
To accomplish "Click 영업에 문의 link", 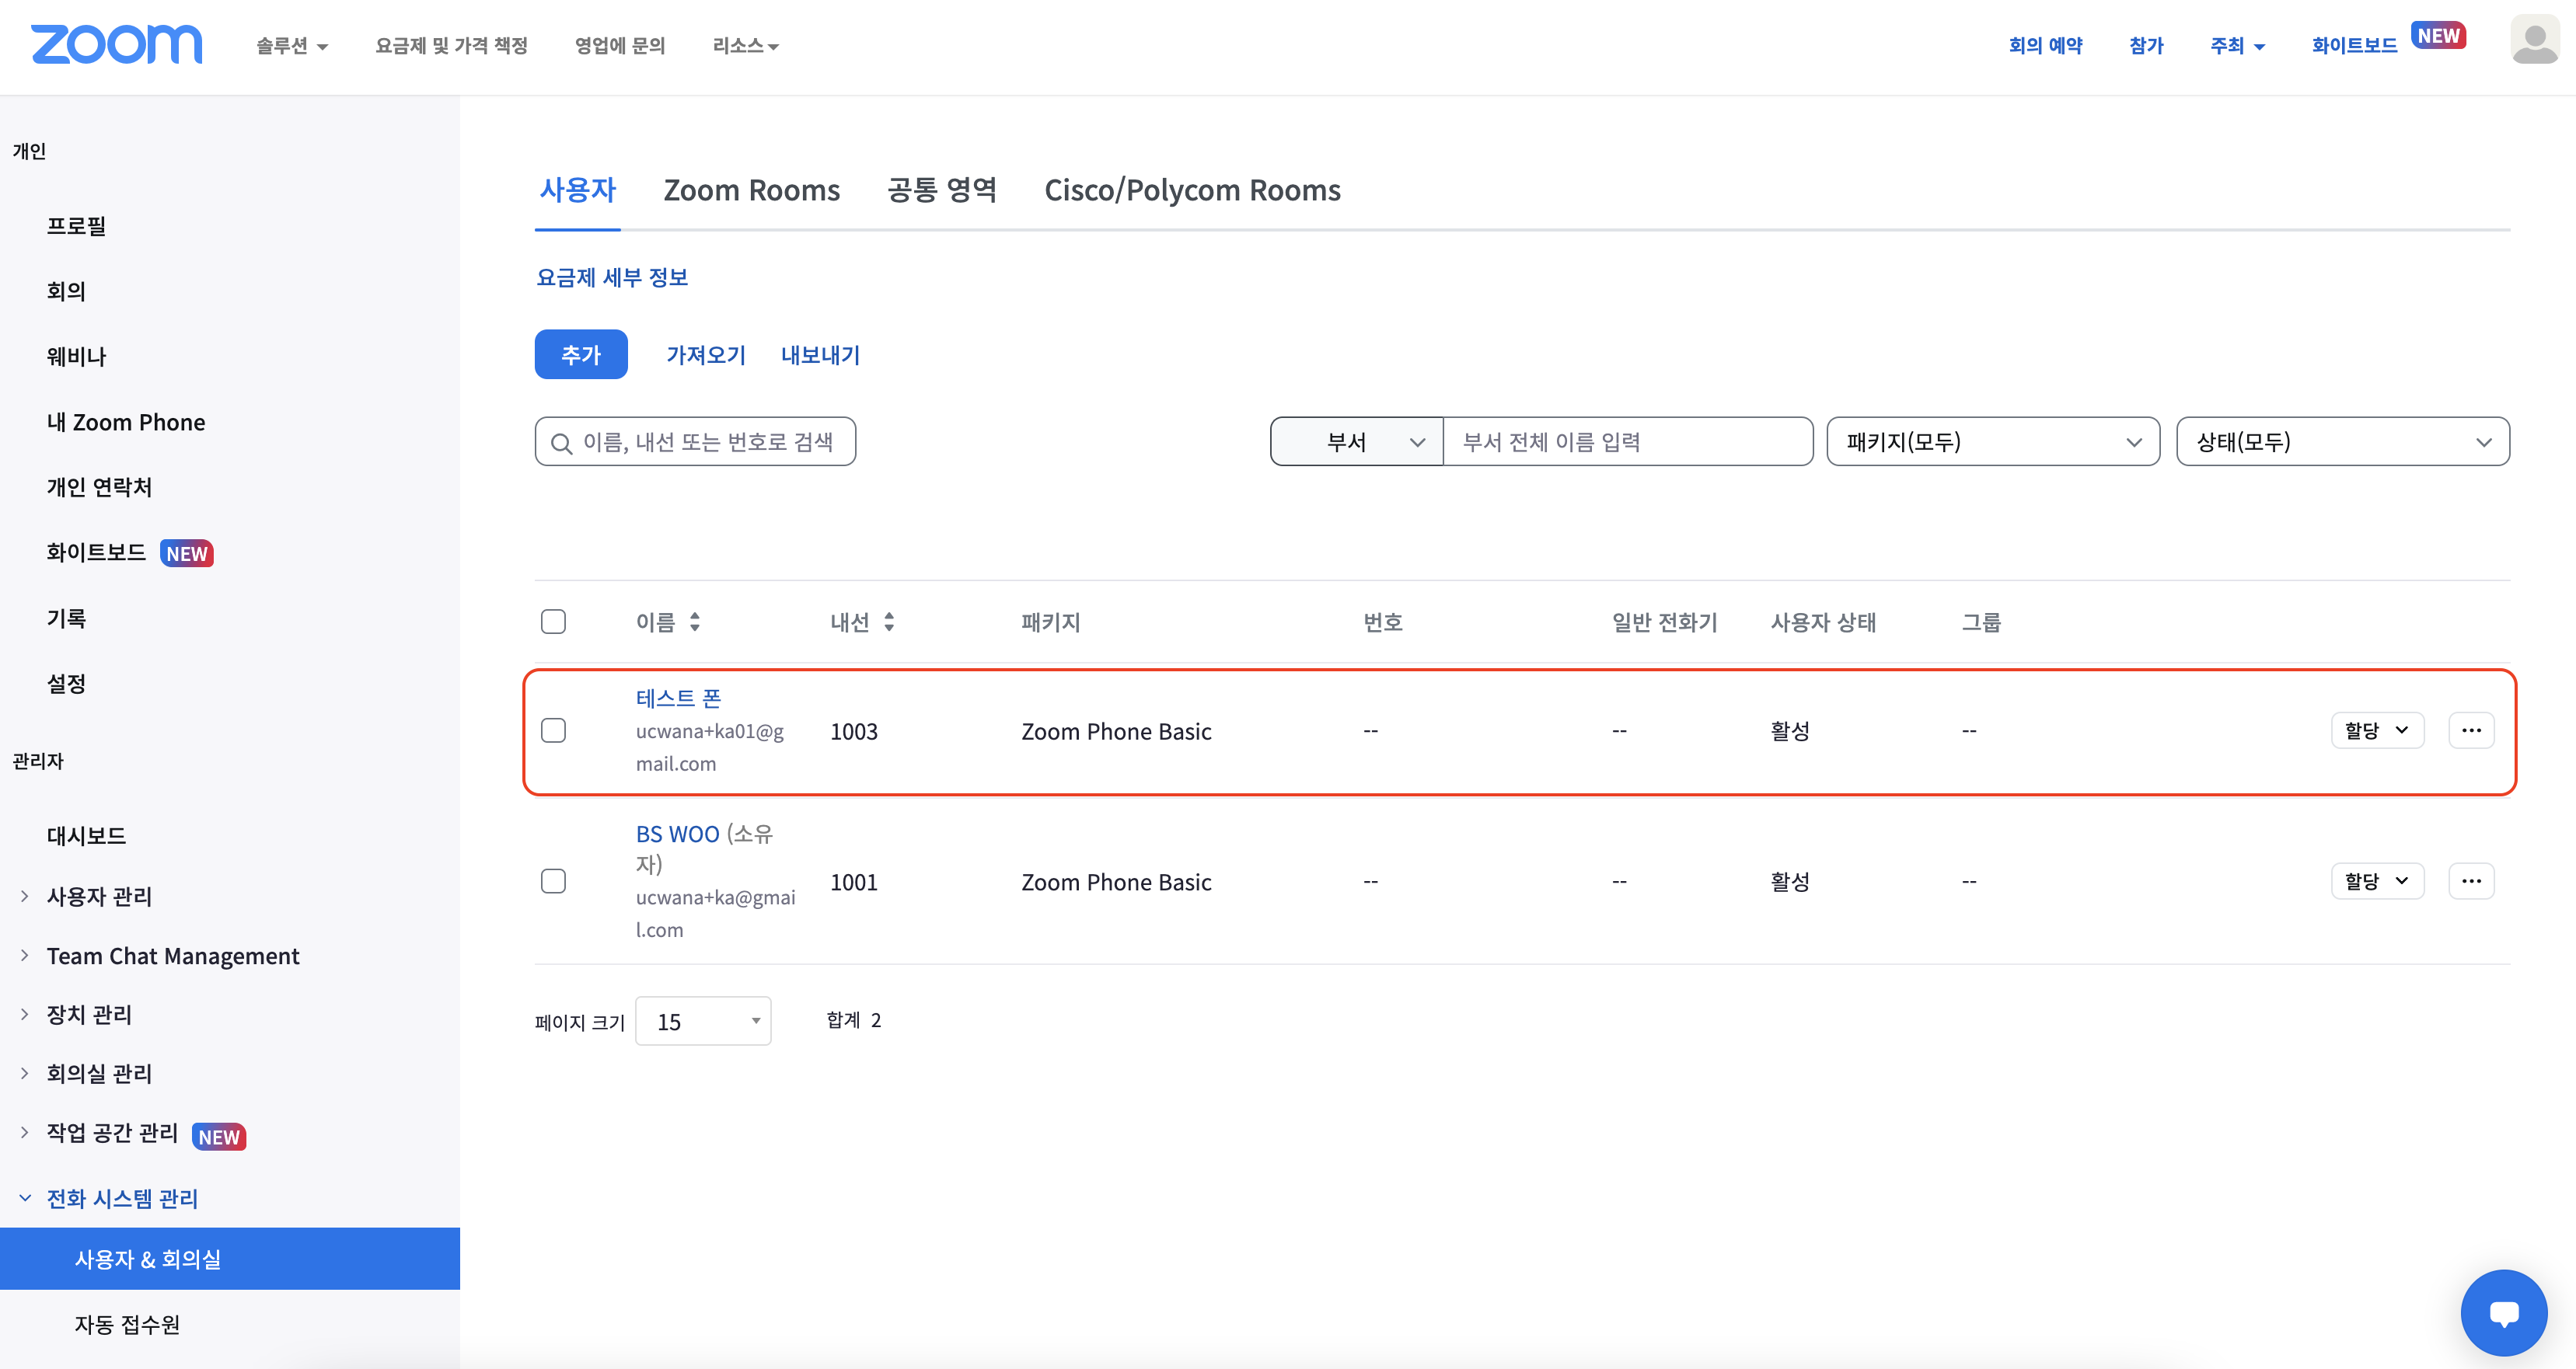I will [620, 46].
